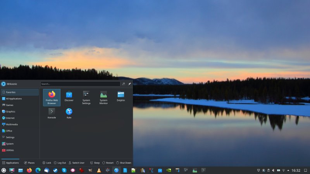
Task: Click the volume icon in system tray
Action: point(273,170)
